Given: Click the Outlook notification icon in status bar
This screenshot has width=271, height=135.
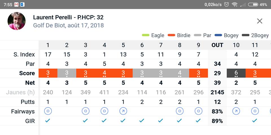Looking at the screenshot, I should click(x=23, y=4).
